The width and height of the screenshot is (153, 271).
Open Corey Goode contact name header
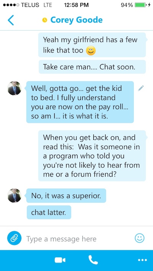[x=76, y=20]
